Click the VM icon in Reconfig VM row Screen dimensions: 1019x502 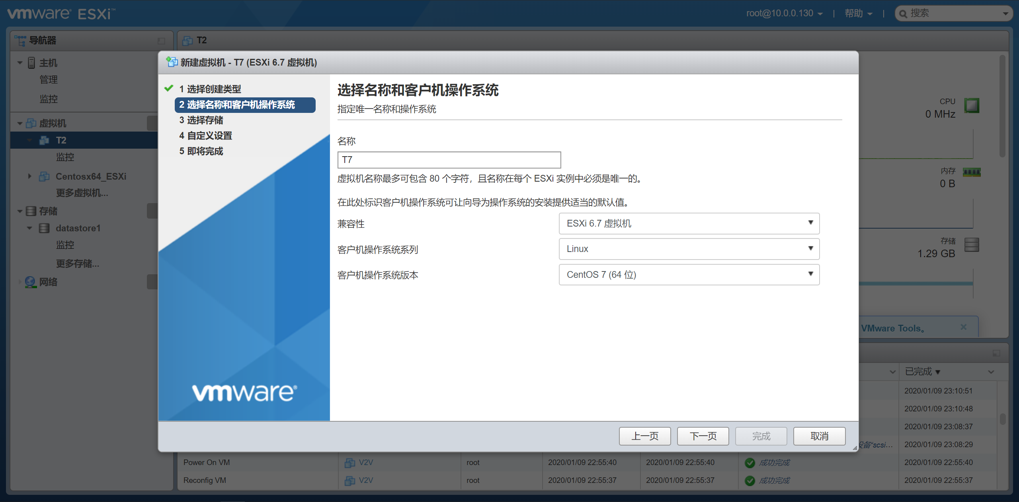(x=349, y=481)
